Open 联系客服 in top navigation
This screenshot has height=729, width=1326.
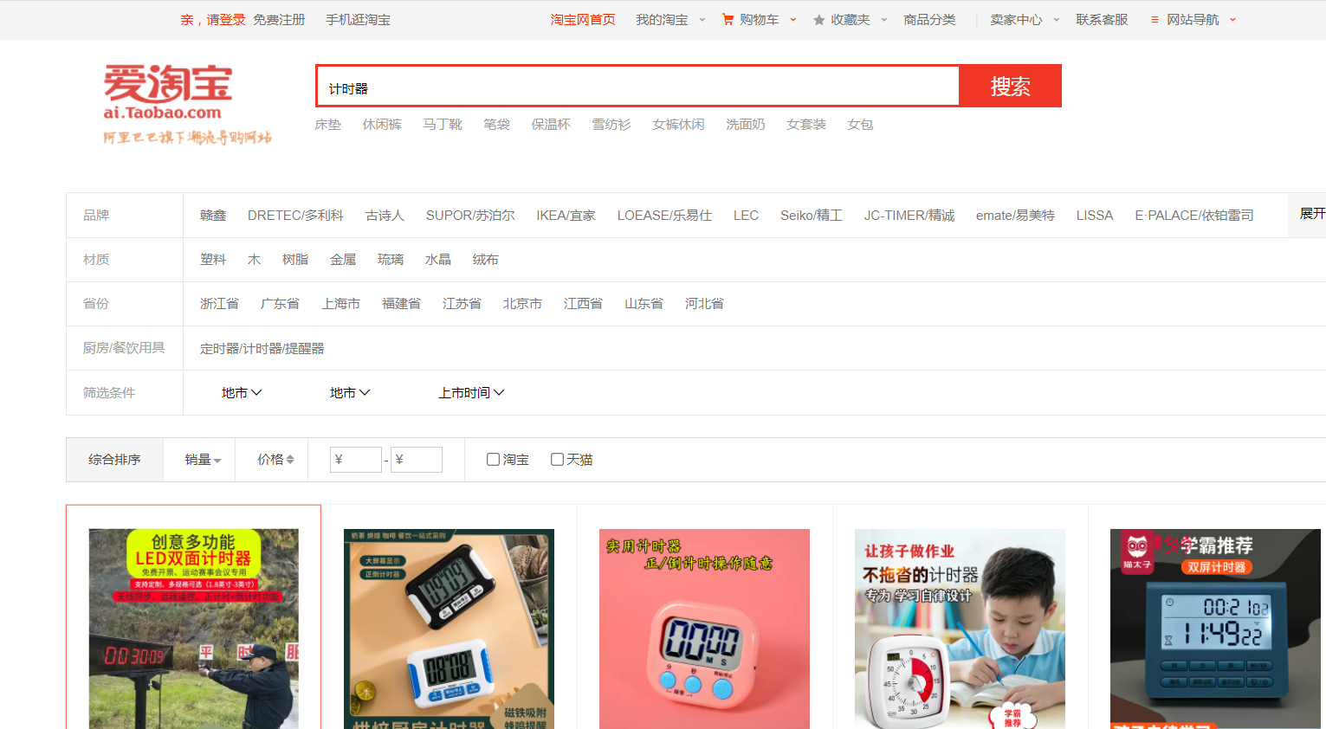pos(1102,20)
